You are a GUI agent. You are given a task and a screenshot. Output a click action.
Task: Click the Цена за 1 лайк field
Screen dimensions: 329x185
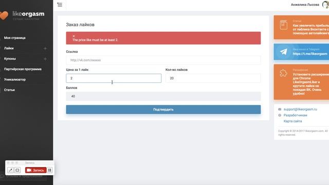(x=114, y=78)
